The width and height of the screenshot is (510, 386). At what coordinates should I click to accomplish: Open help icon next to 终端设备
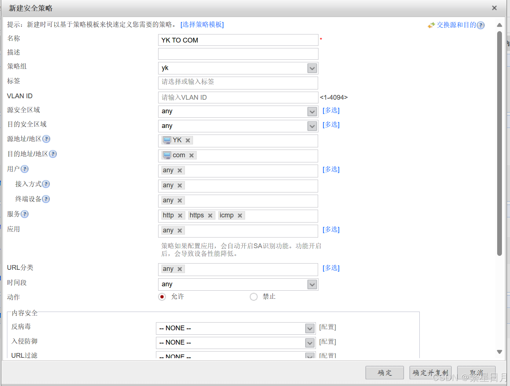46,199
